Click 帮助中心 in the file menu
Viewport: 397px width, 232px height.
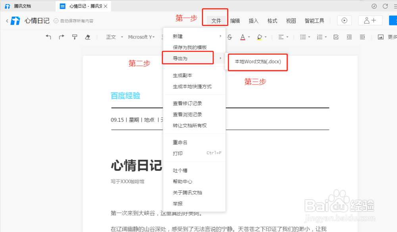[x=183, y=181]
